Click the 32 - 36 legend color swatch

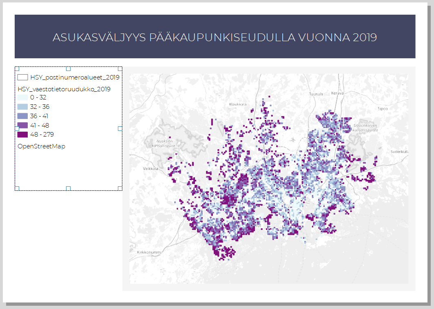pos(22,107)
